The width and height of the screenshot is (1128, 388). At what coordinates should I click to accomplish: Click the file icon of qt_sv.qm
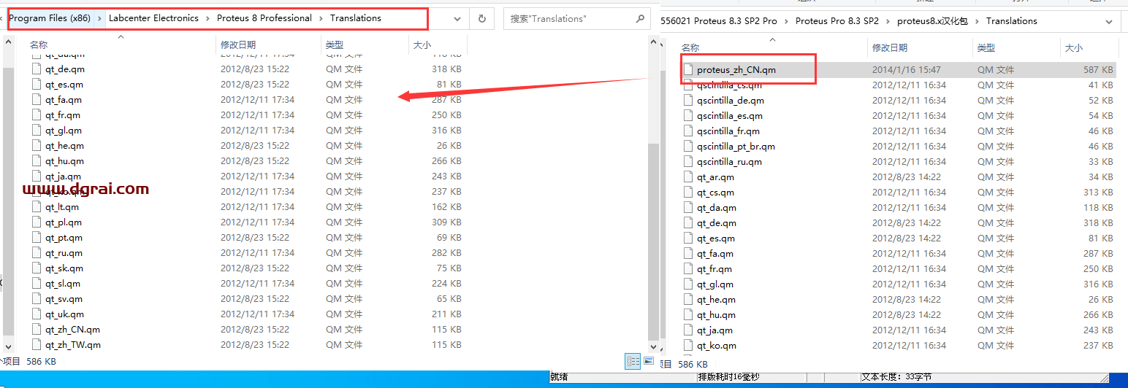pyautogui.click(x=38, y=299)
